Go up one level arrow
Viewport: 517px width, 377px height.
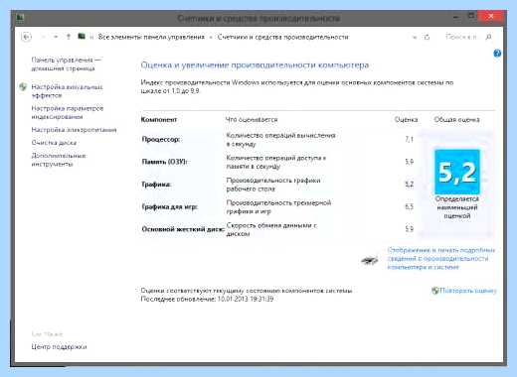[69, 37]
